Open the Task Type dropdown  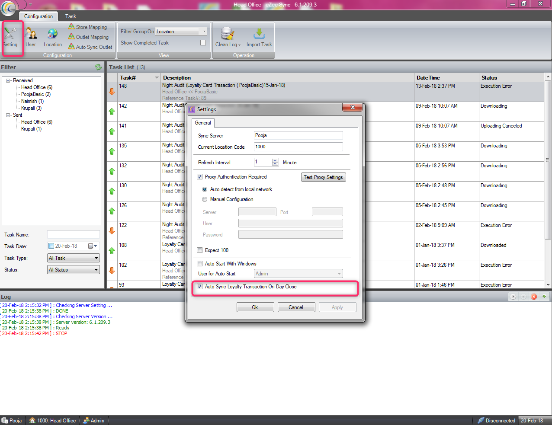coord(74,258)
